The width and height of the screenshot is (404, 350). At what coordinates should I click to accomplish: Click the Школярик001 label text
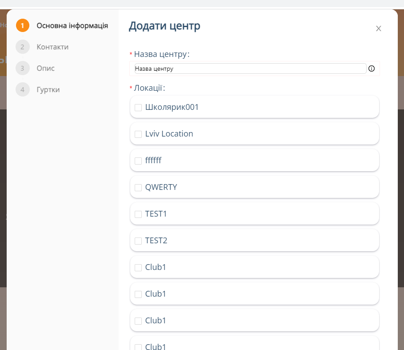[172, 107]
